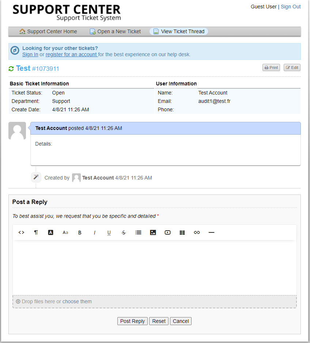The width and height of the screenshot is (310, 343).
Task: Go to Support Center Home tab
Action: point(48,31)
